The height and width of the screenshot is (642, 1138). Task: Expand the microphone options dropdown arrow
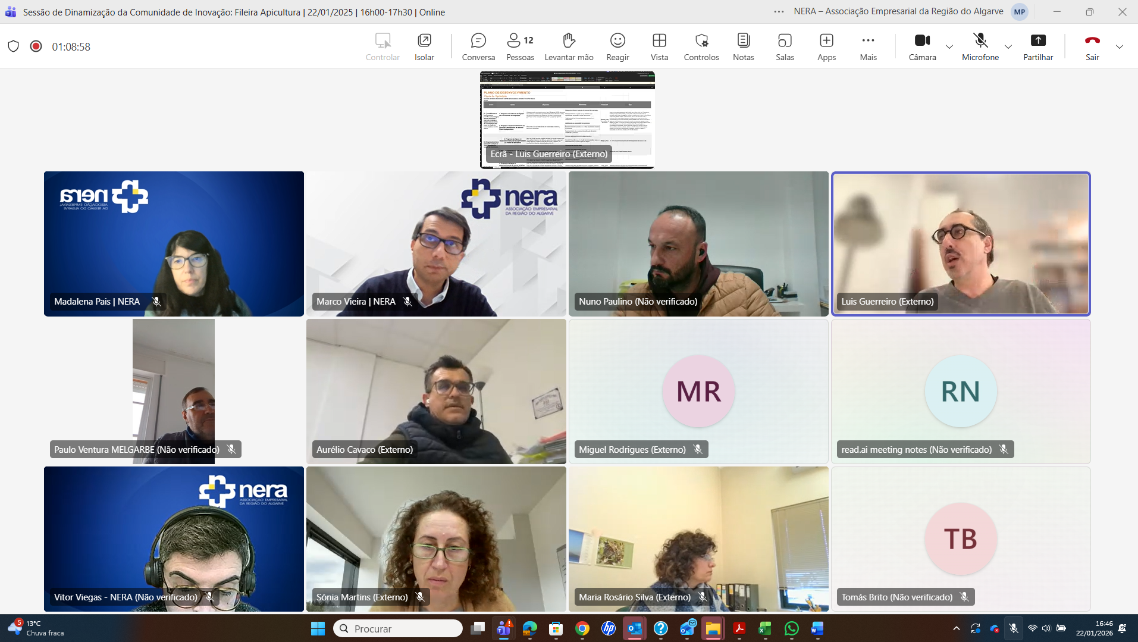pos(1008,46)
